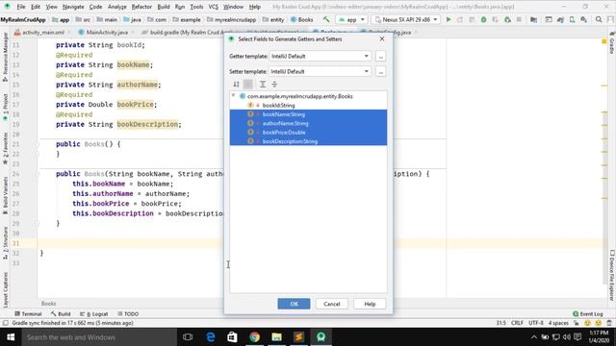Click the ellipsis button beside Setter template
This screenshot has height=346, width=616.
(x=380, y=71)
